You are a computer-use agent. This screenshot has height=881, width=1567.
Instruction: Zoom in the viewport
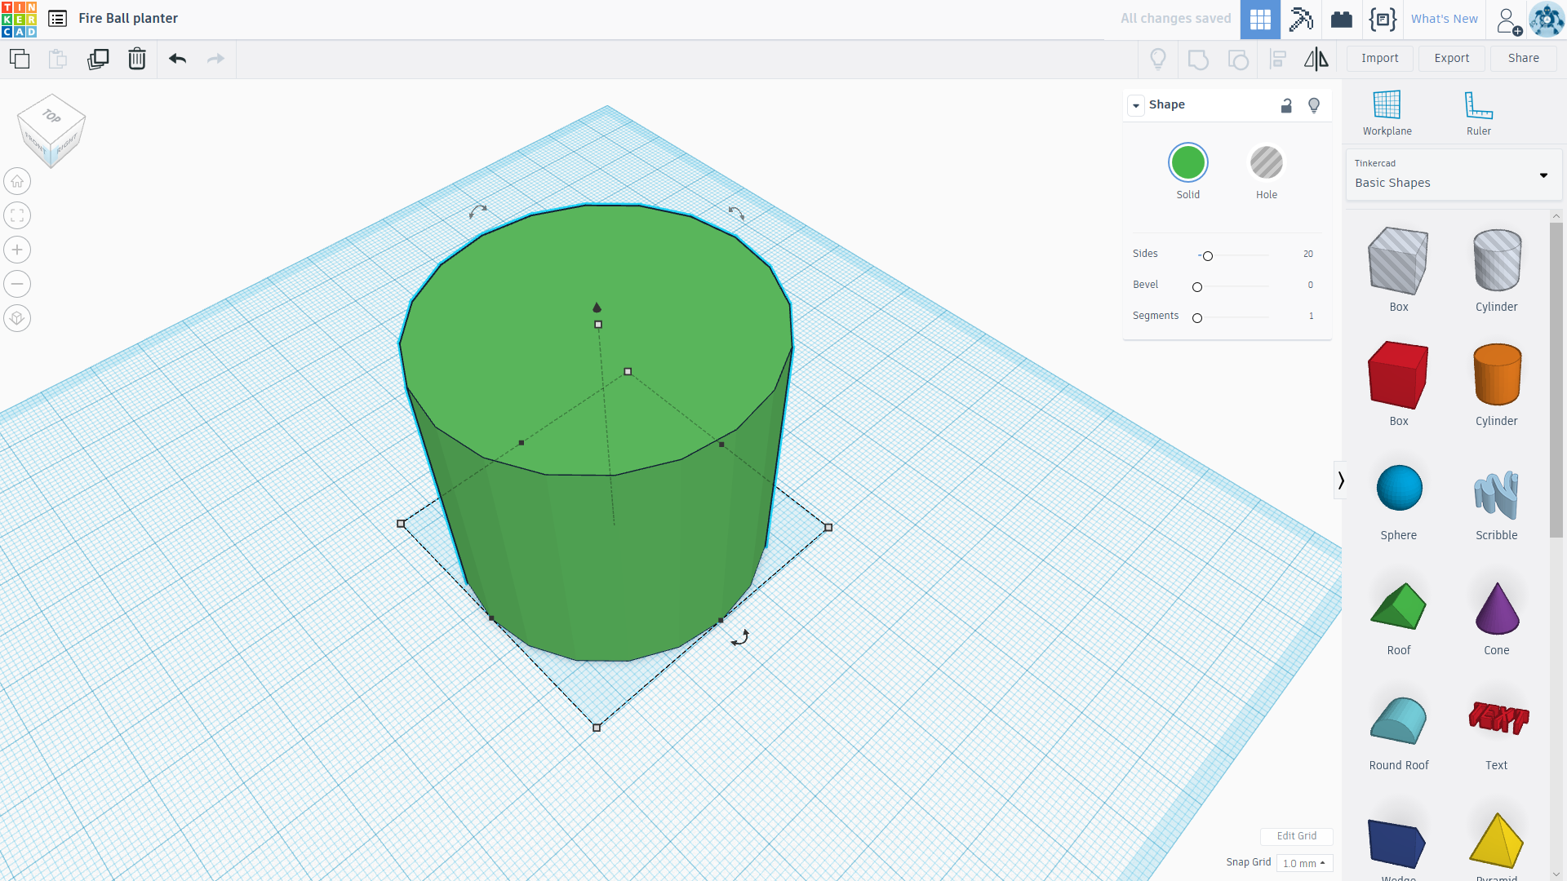[x=17, y=250]
